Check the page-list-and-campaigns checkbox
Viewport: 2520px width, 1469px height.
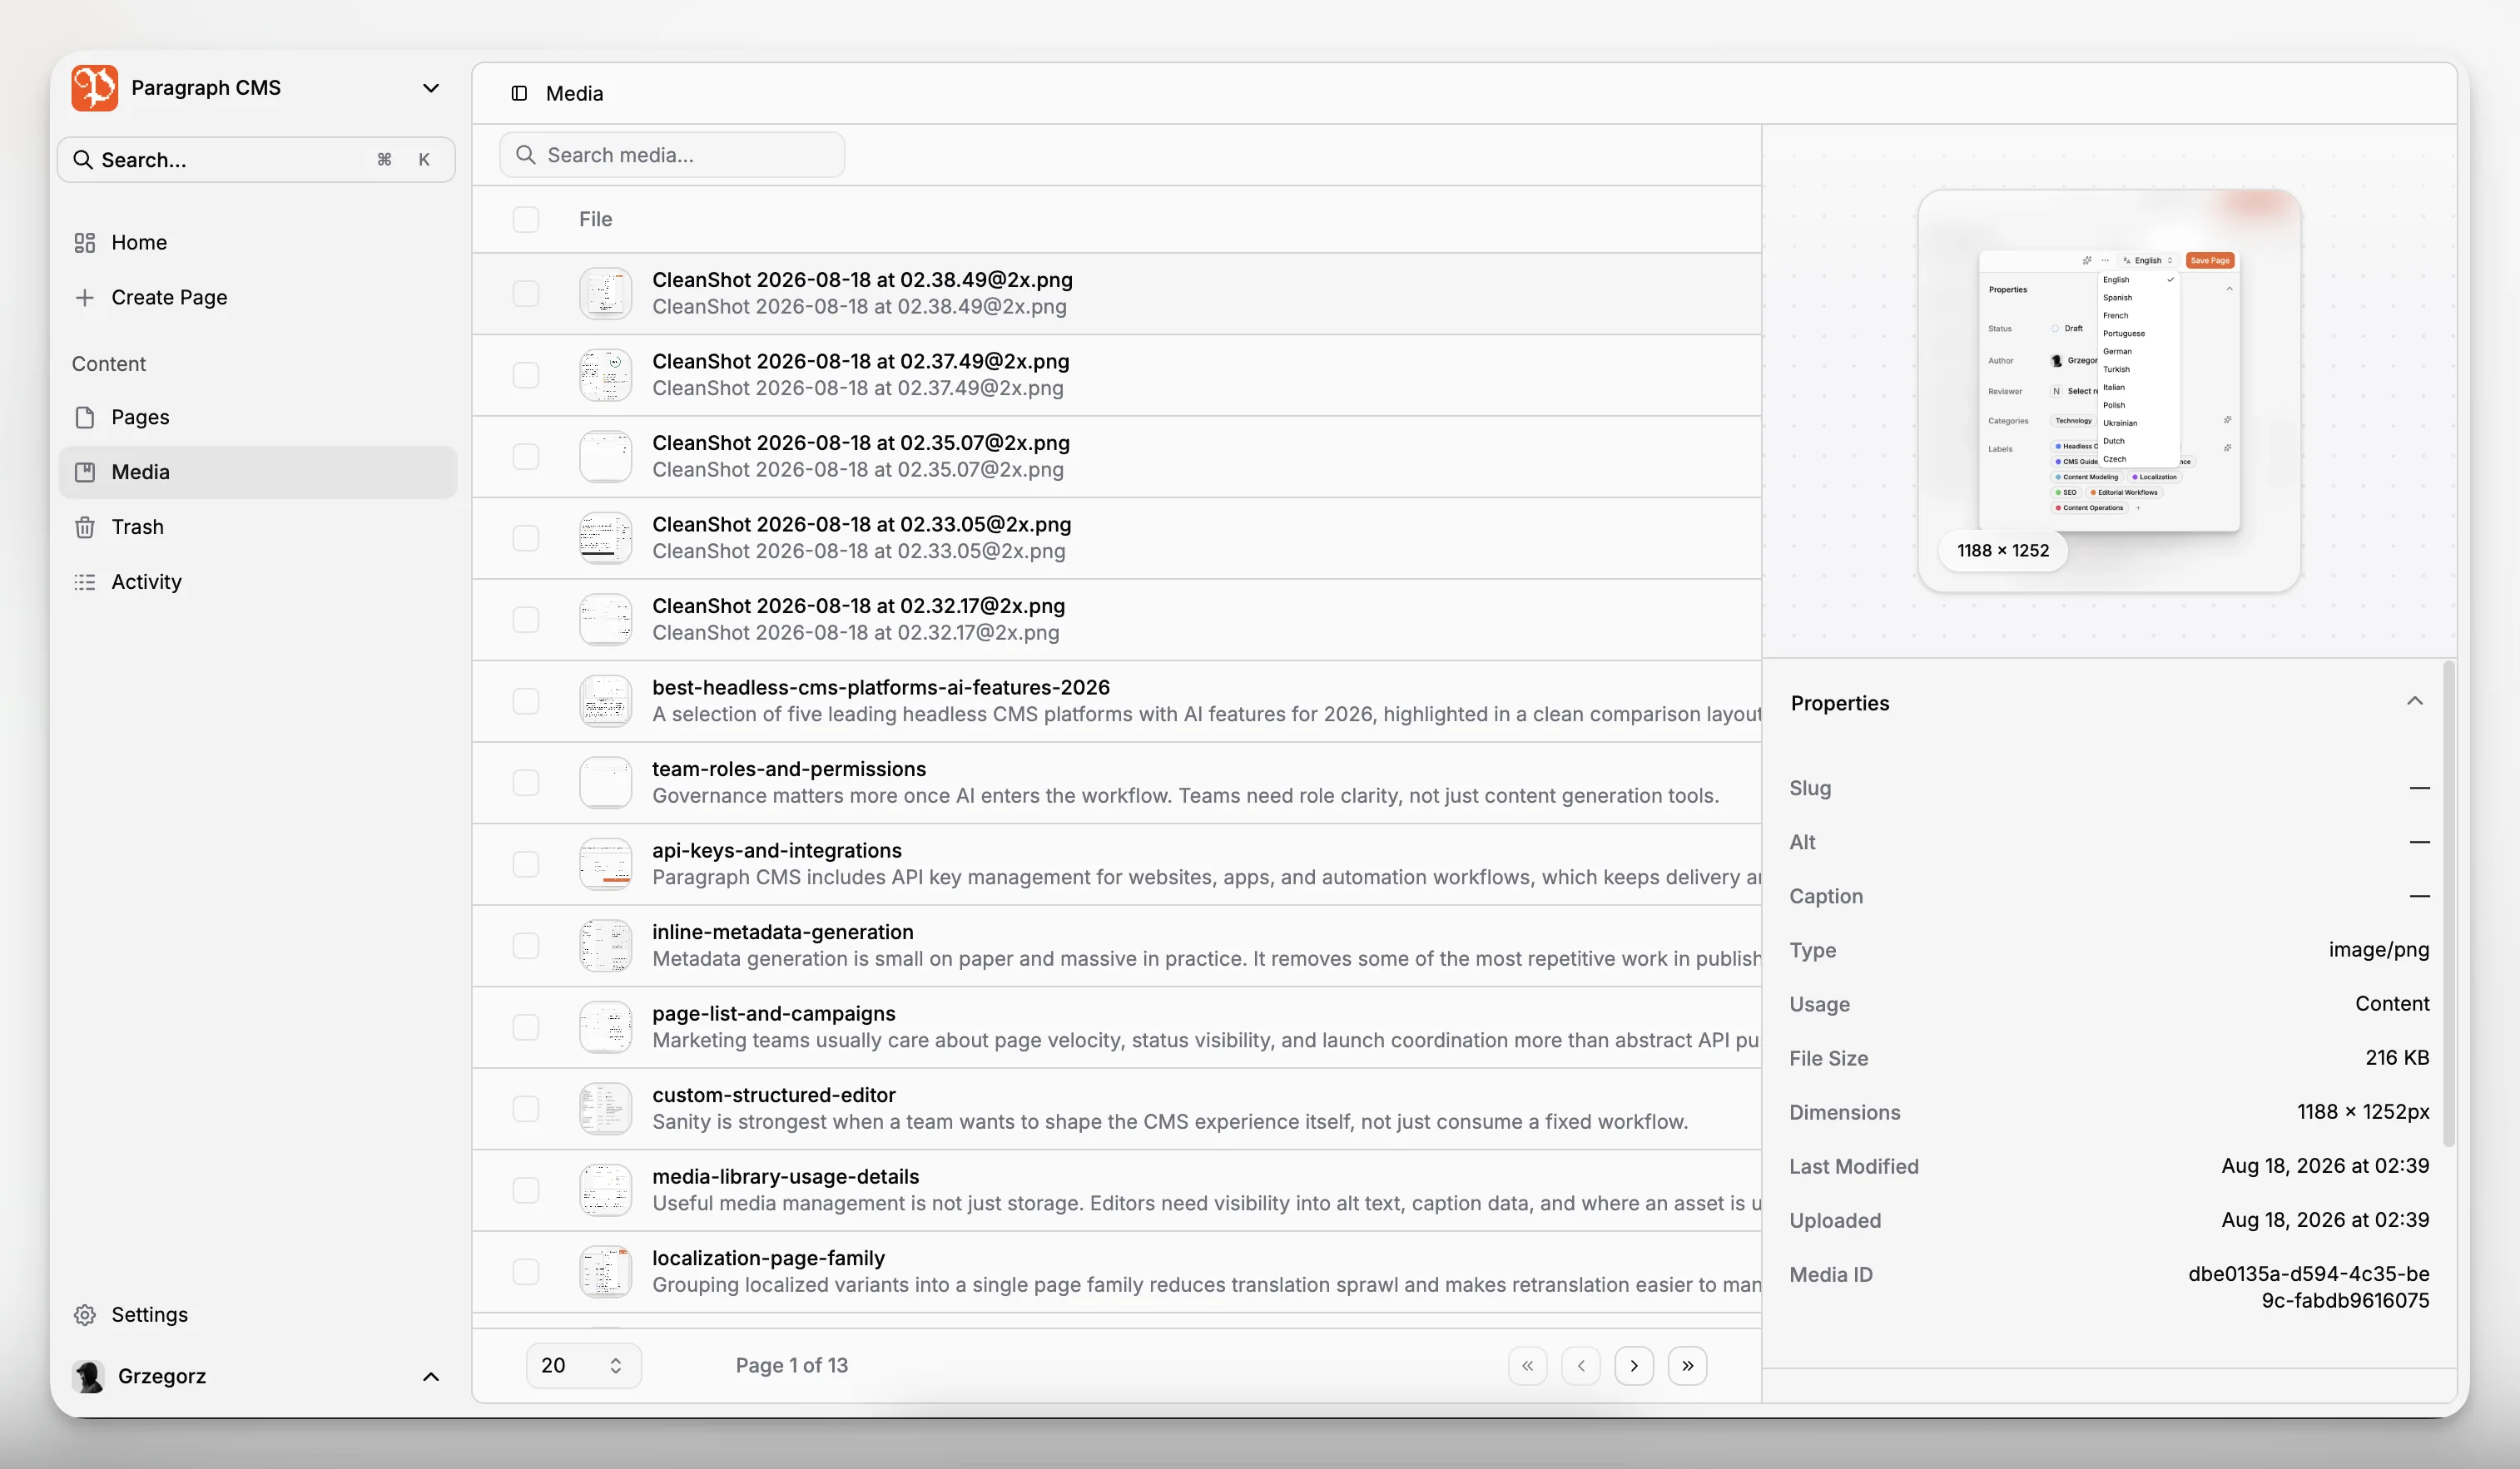525,1027
